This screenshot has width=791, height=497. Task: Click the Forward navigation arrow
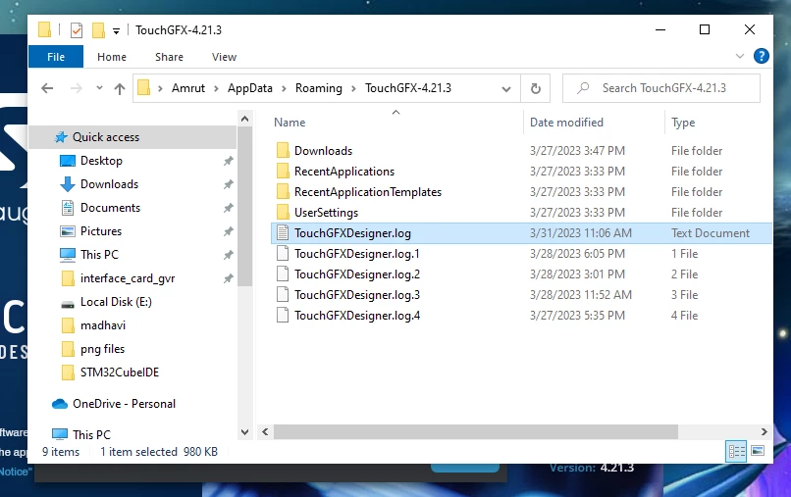coord(76,88)
